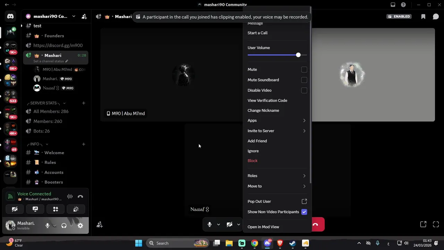The width and height of the screenshot is (444, 250).
Task: Open input device arrow in user panel
Action: (x=54, y=226)
